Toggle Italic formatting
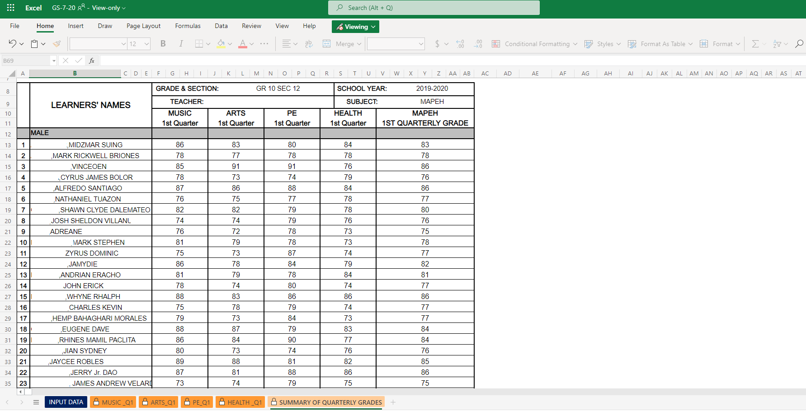This screenshot has width=806, height=411. (x=181, y=44)
